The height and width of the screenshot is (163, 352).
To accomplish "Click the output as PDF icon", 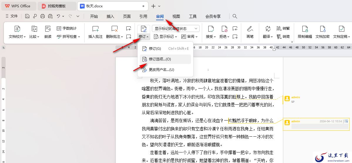I will 35,16.
